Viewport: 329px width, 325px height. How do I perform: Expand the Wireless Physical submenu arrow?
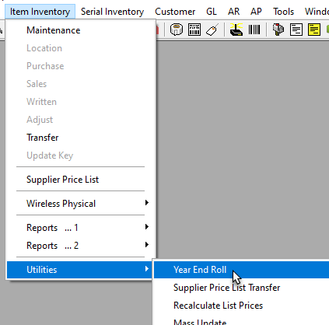[x=147, y=203]
